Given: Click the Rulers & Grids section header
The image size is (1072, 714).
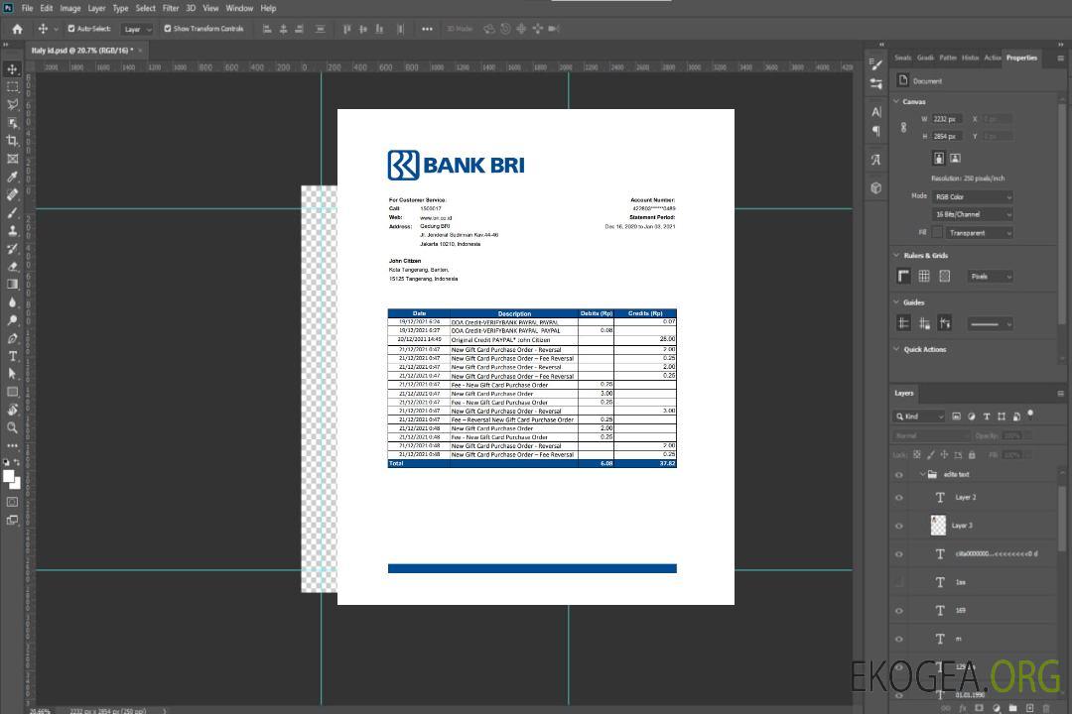Looking at the screenshot, I should pyautogui.click(x=926, y=256).
